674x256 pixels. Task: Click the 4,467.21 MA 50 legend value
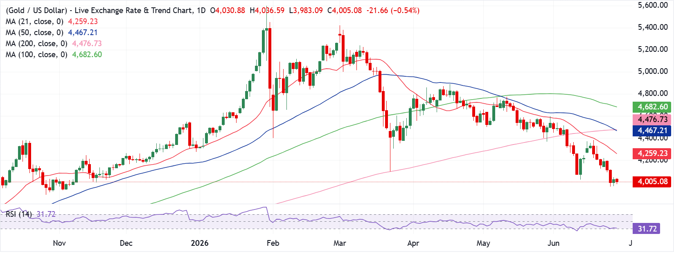83,33
